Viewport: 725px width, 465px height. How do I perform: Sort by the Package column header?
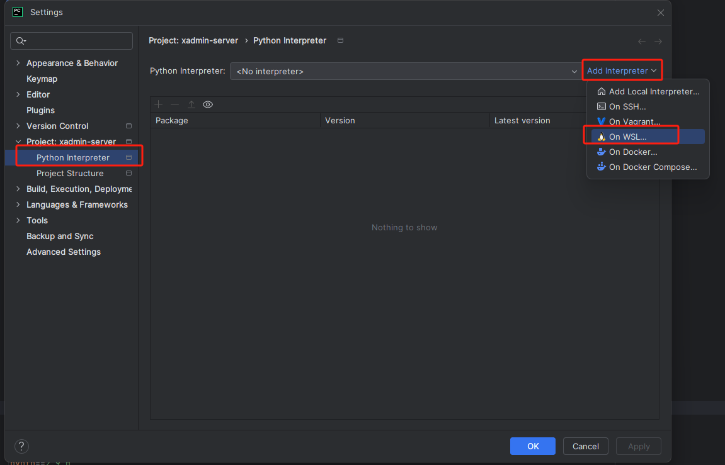pyautogui.click(x=235, y=121)
